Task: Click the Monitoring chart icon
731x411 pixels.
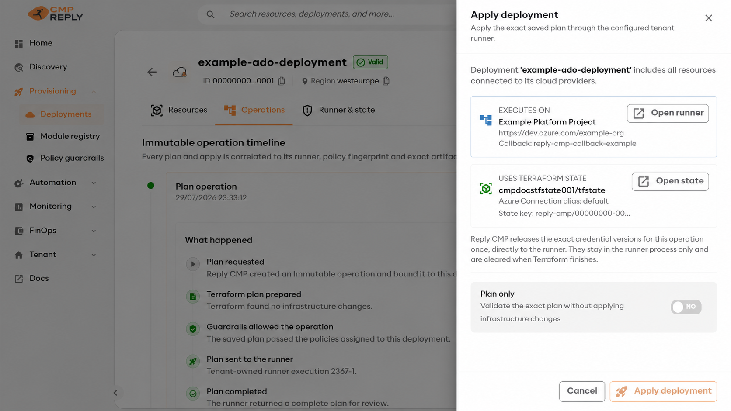Action: [x=19, y=207]
